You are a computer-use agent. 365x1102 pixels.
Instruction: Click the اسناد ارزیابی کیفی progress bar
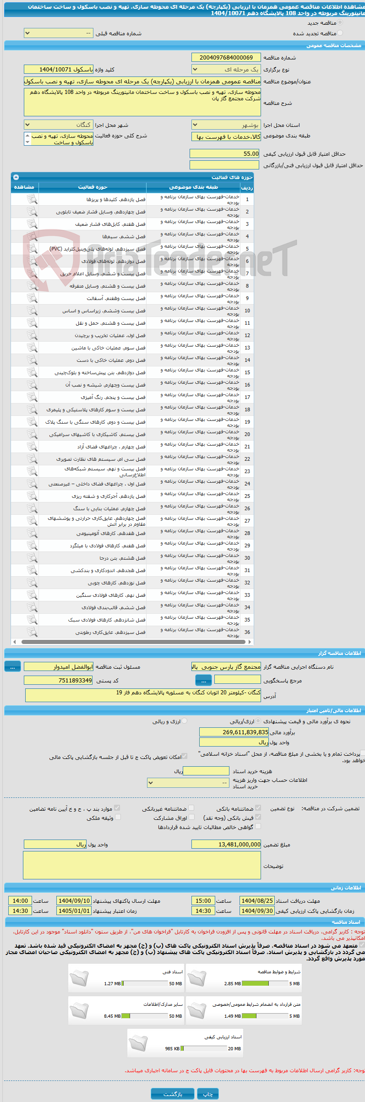point(204,1048)
